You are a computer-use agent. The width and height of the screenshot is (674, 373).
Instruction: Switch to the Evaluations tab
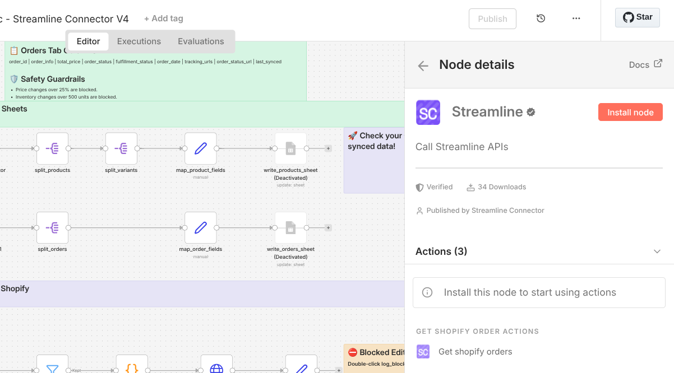[x=201, y=41]
